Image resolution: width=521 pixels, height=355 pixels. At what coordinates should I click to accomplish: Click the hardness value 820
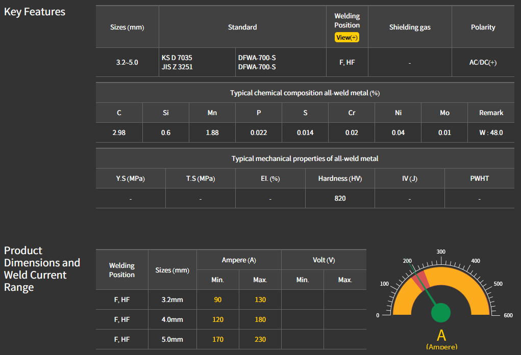[340, 198]
